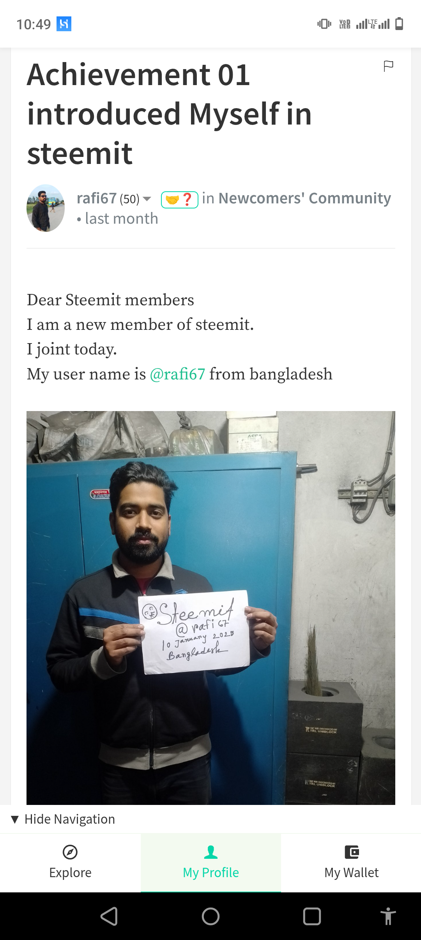Collapse navigation with Hide Navigation triangle
Screen dimensions: 421x940
pyautogui.click(x=15, y=819)
